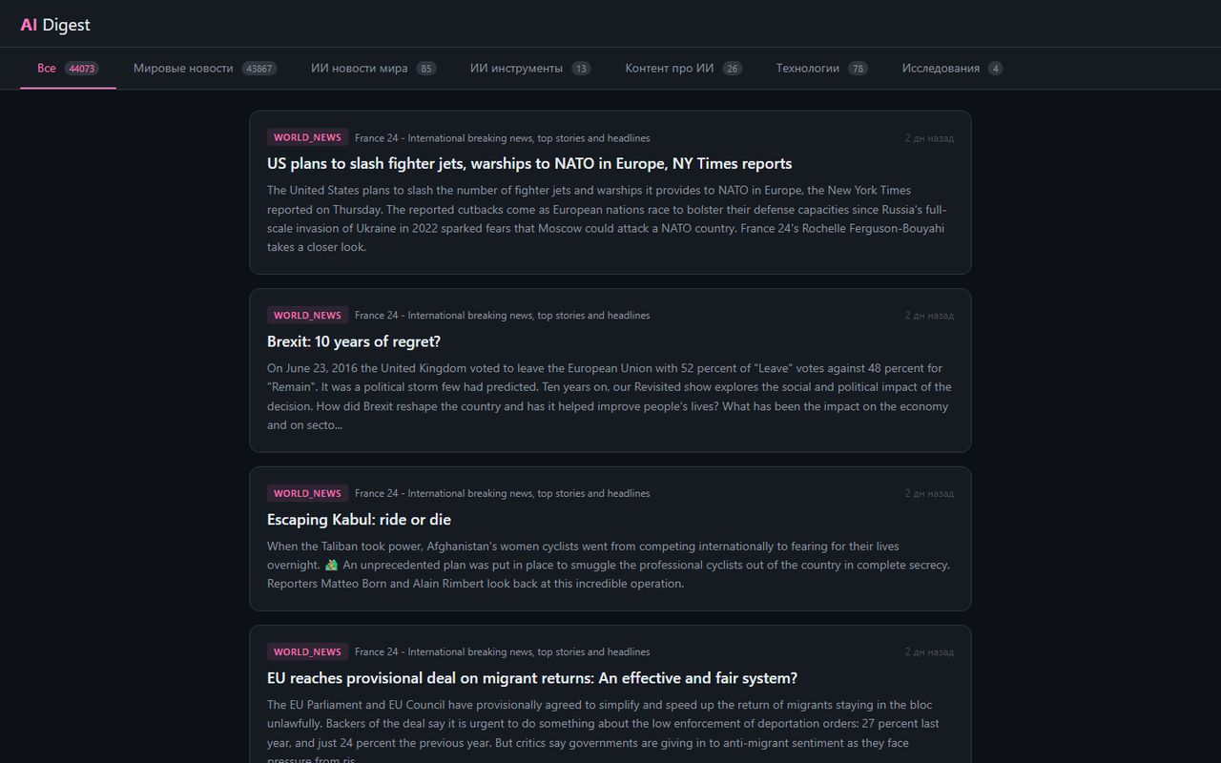The width and height of the screenshot is (1221, 763).
Task: Open the 'Brexit: 10 years of regret?' article
Action: point(354,341)
